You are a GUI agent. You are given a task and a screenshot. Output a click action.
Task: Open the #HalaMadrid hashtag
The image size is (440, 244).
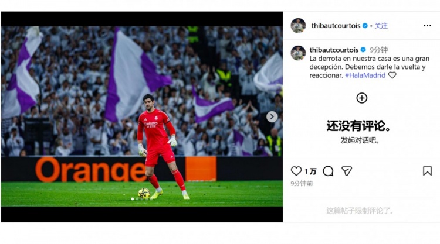(x=365, y=75)
